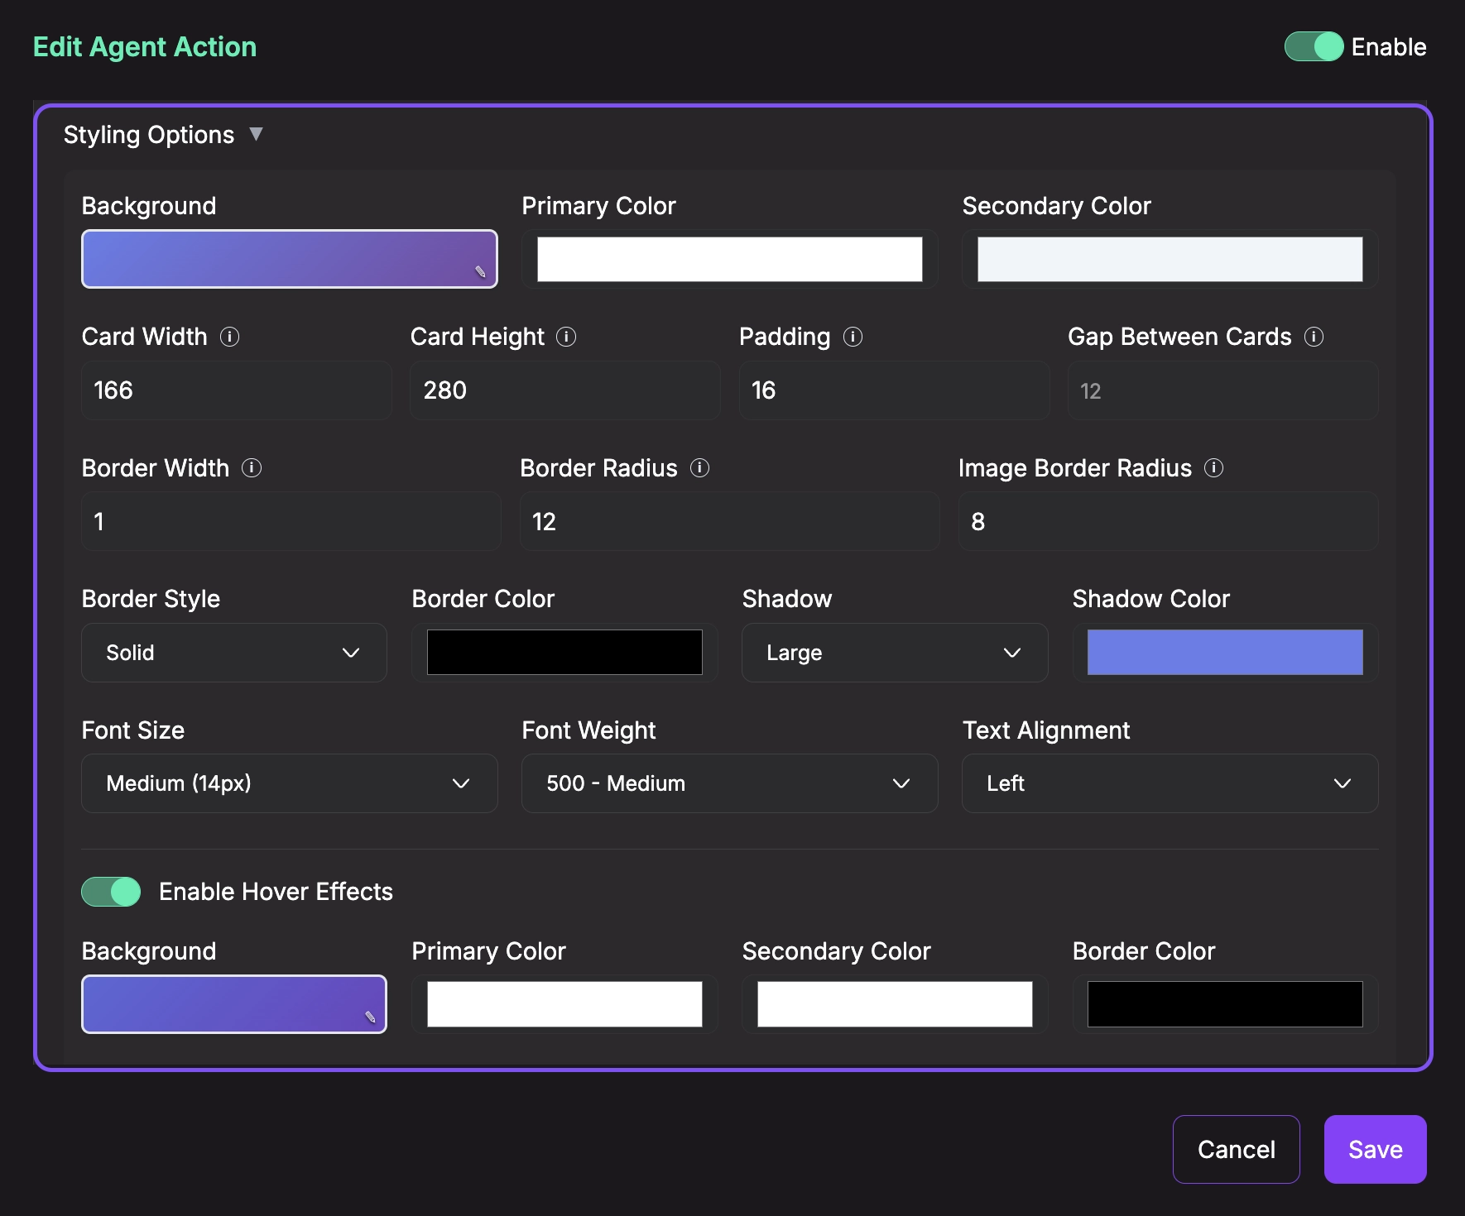
Task: Click the Cancel button
Action: (x=1236, y=1149)
